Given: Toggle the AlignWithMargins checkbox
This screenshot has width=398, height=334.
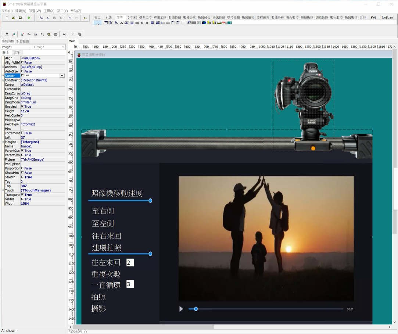Looking at the screenshot, I should 22,62.
